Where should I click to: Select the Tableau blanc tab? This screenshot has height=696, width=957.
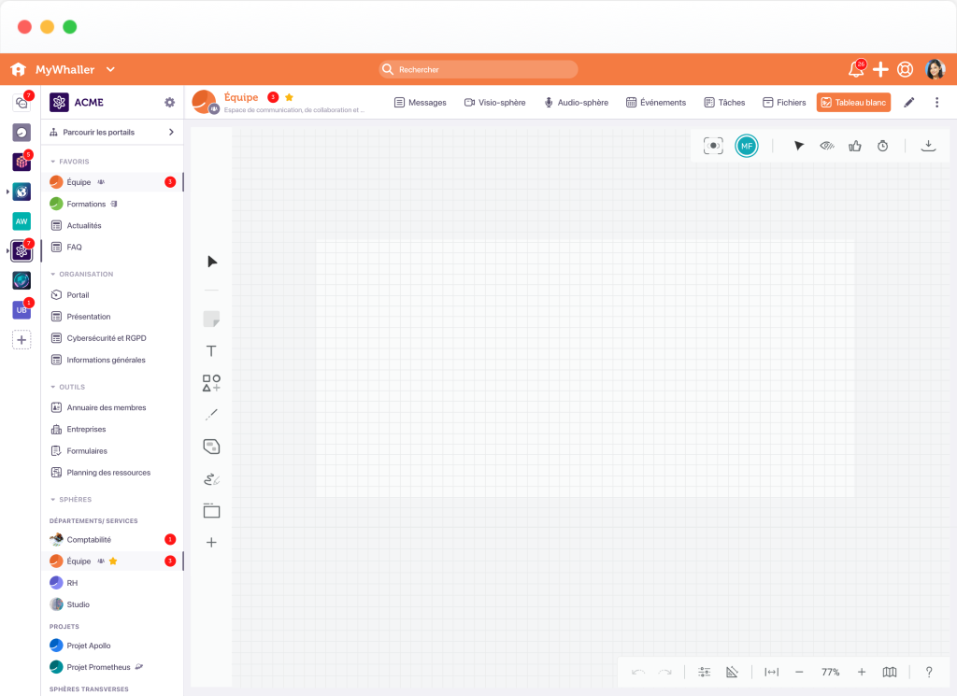(x=853, y=103)
